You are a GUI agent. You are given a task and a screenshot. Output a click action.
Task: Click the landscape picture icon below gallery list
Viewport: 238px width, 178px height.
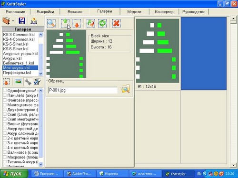pyautogui.click(x=18, y=82)
